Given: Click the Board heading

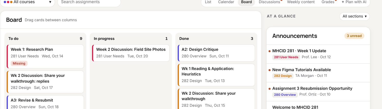Looking at the screenshot, I should click(14, 20).
